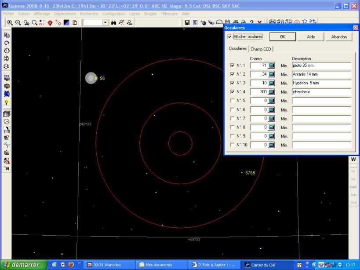Open Mes documents from the taskbar
360x270 pixels.
[159, 265]
